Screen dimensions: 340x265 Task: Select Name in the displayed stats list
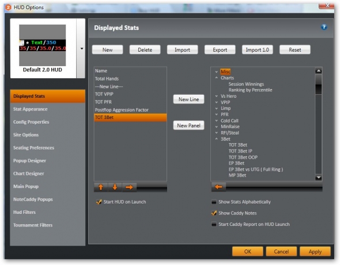pos(130,71)
